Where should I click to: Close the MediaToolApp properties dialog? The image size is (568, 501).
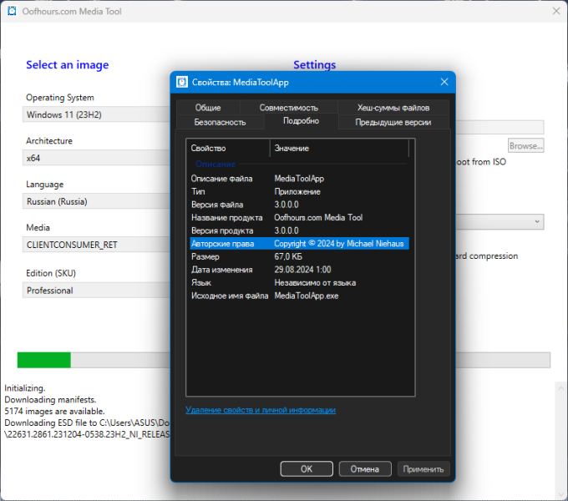tap(444, 82)
